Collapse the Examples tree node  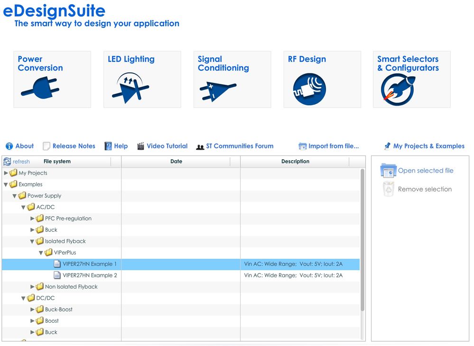tap(6, 184)
